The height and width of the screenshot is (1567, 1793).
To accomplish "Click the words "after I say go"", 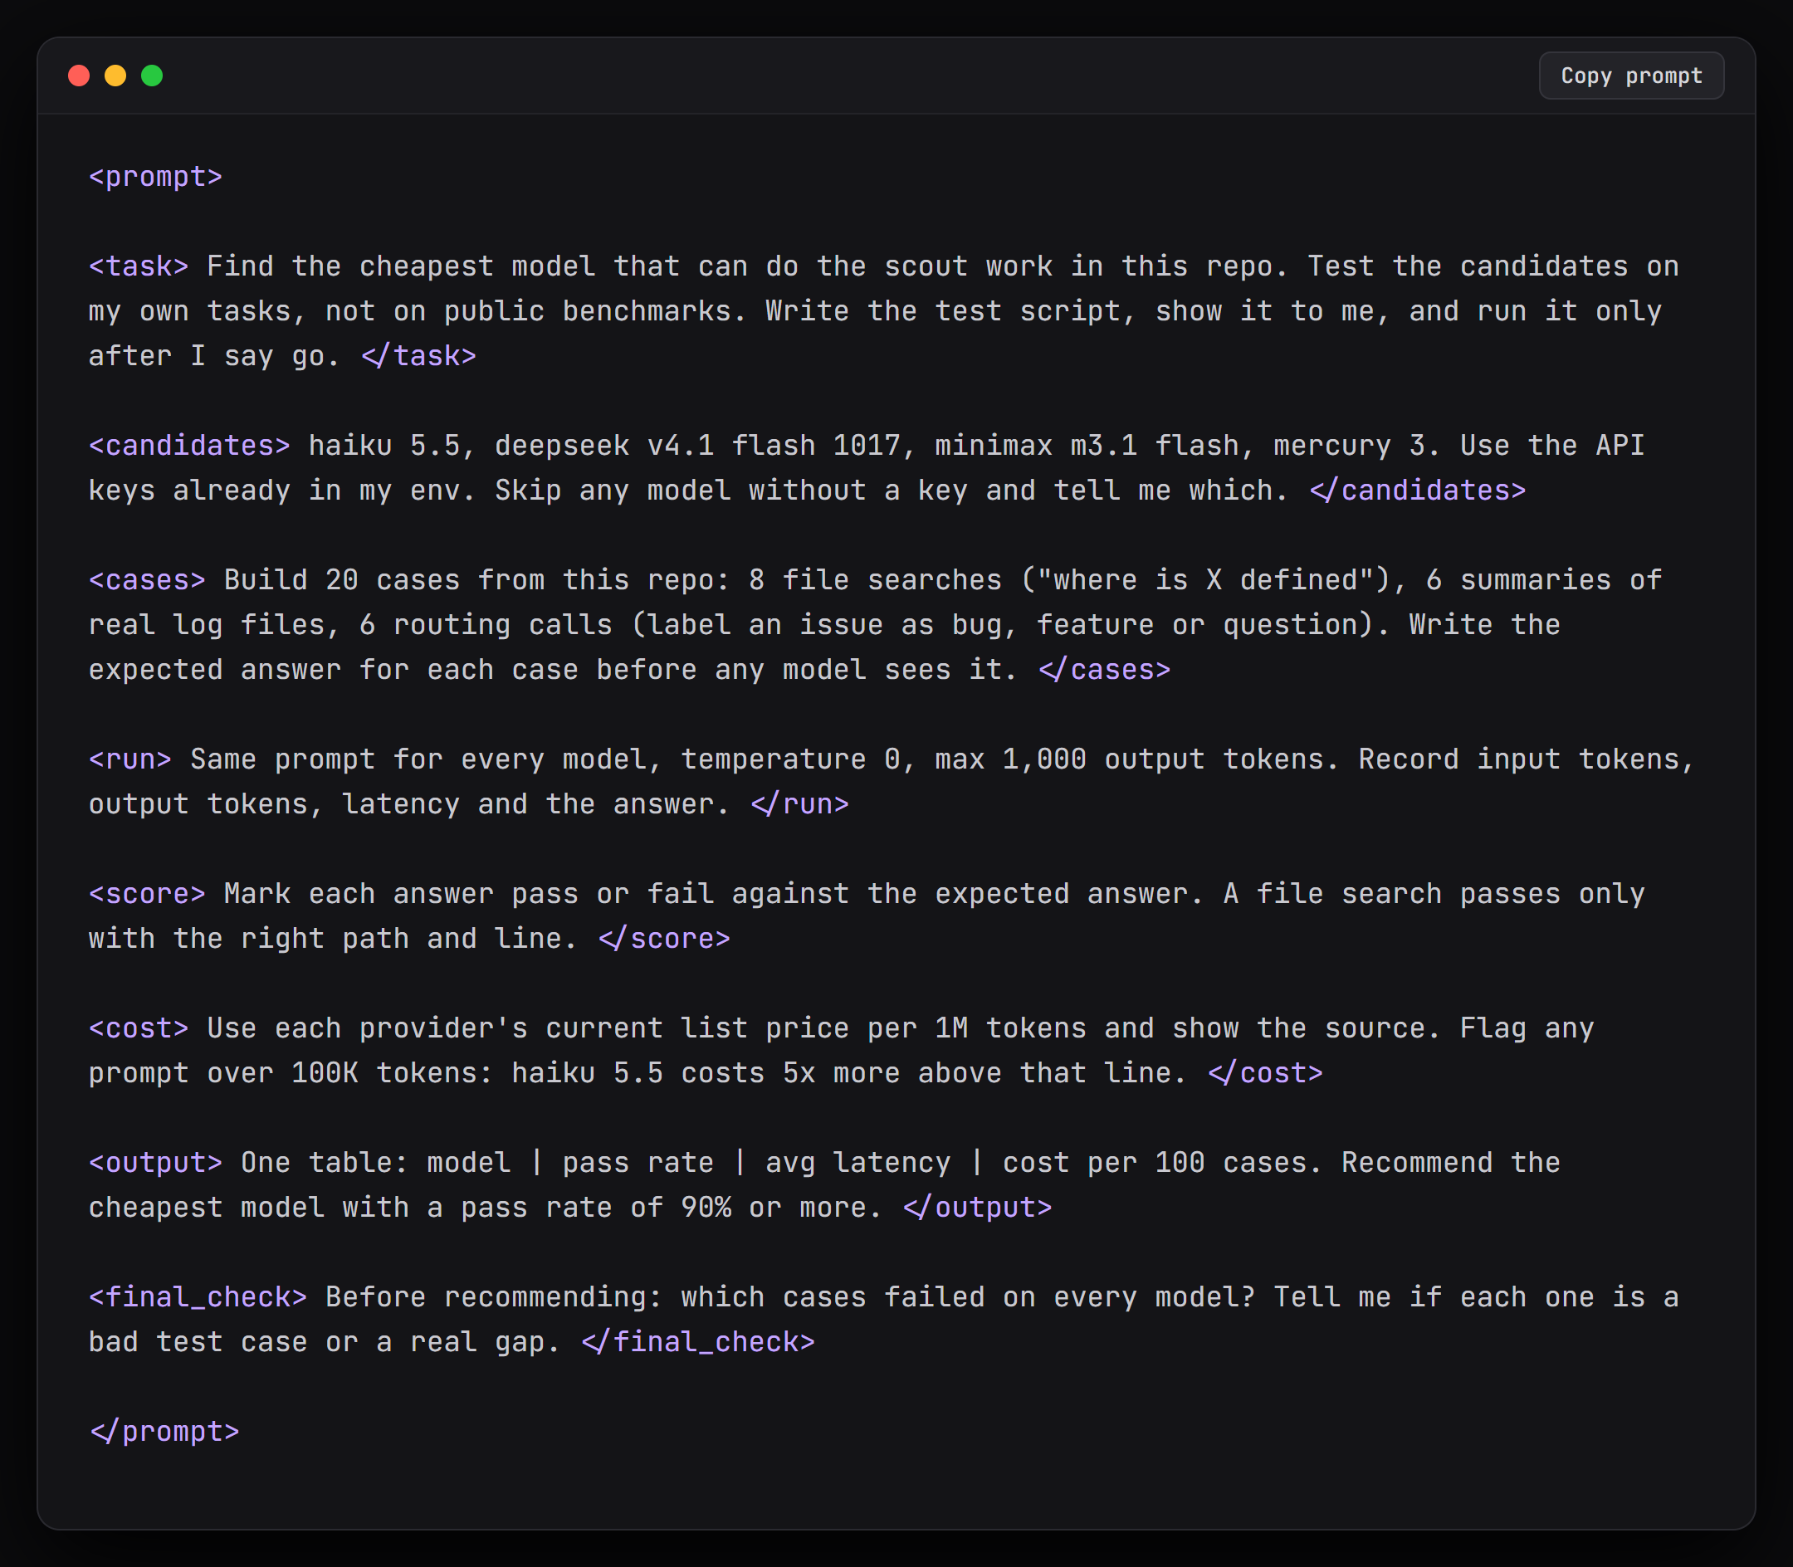I will (x=207, y=356).
